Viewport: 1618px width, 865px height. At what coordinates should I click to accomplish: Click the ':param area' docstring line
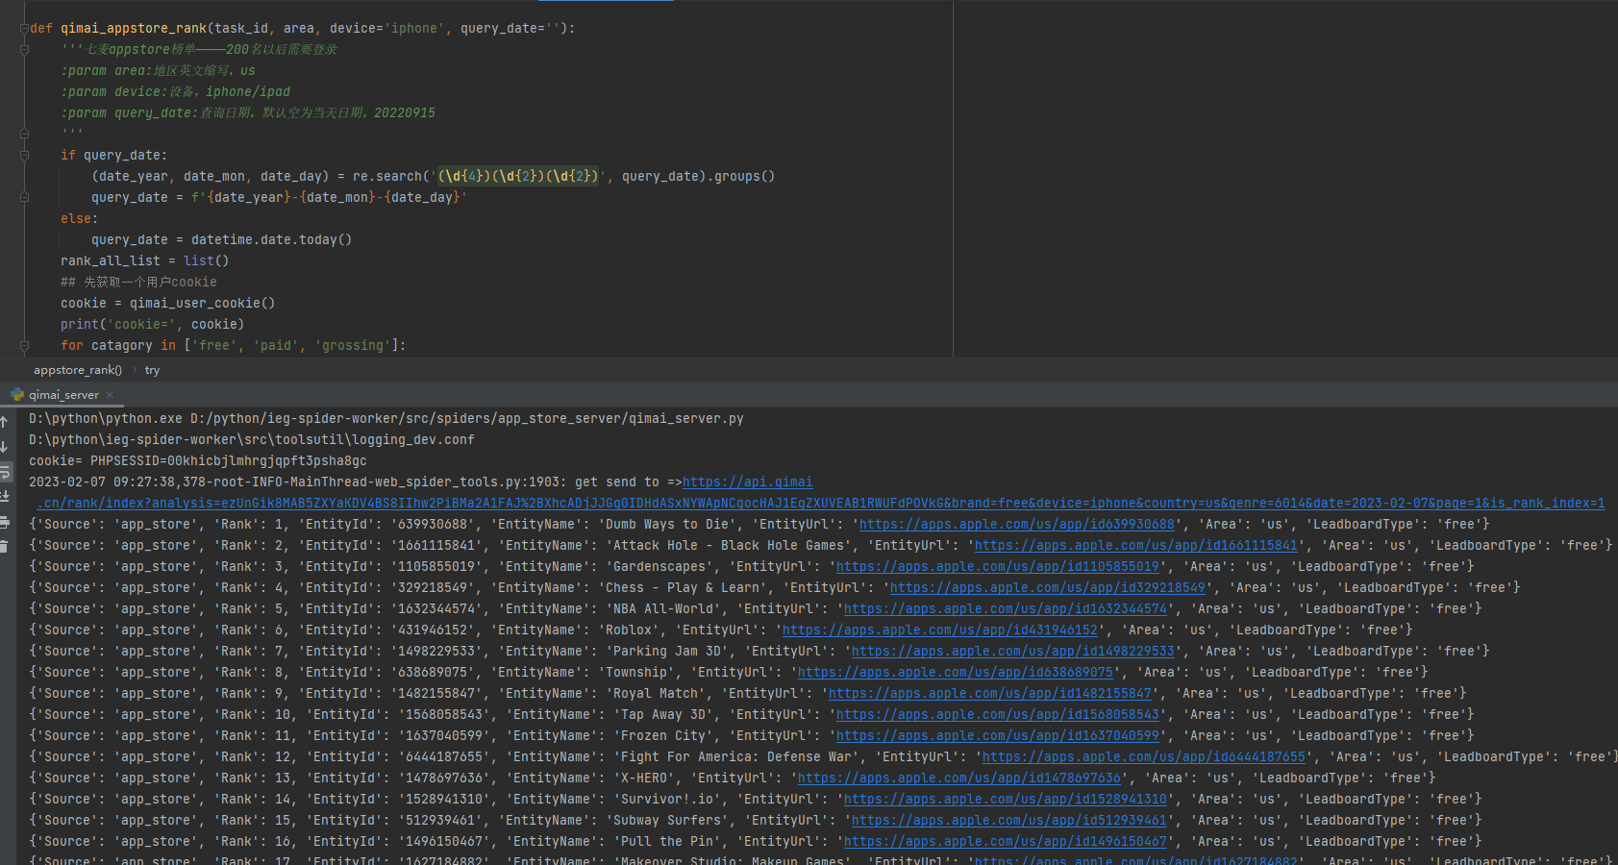tap(158, 70)
